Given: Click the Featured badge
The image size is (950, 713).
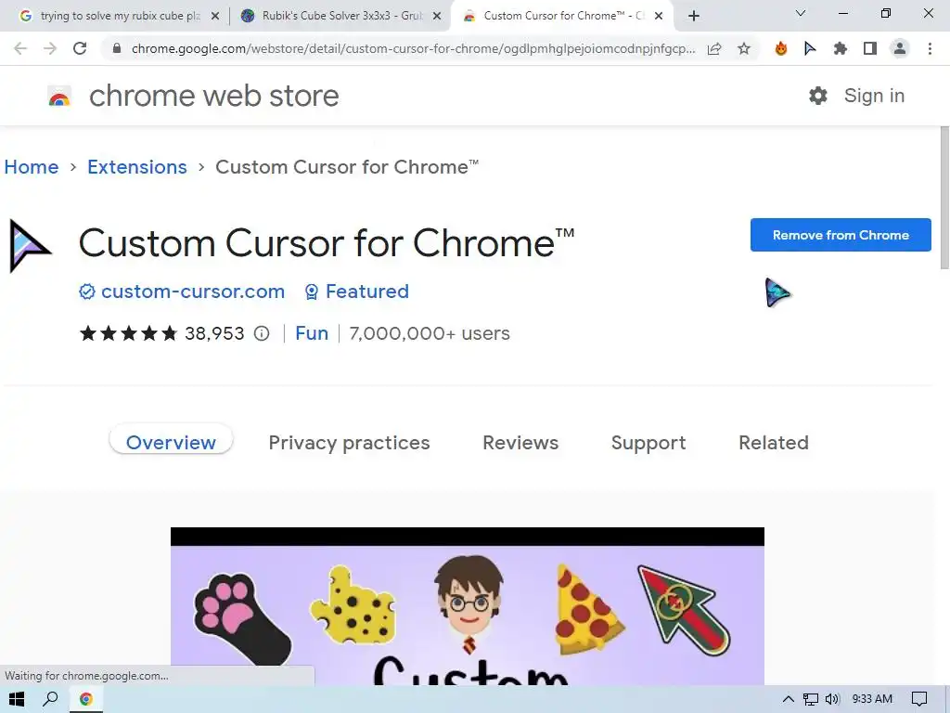Looking at the screenshot, I should 357,291.
